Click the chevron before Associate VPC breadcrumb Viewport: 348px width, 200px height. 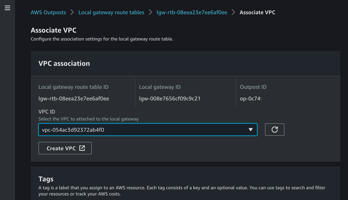click(x=233, y=12)
